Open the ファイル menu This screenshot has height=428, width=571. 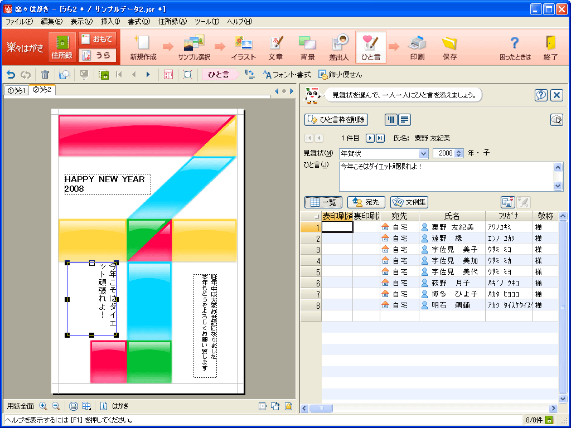[x=19, y=22]
